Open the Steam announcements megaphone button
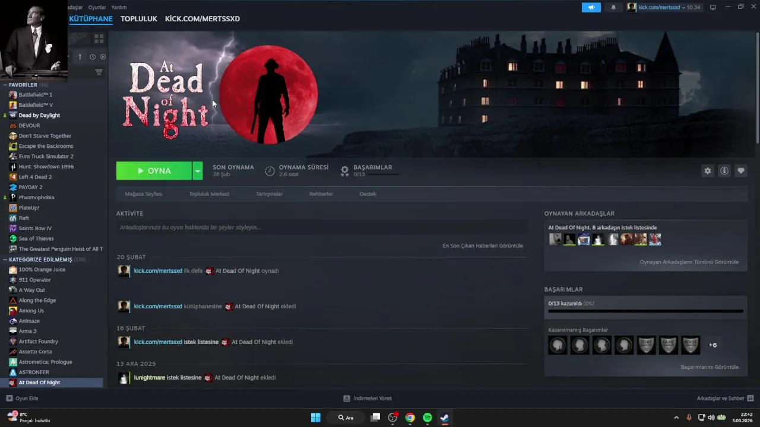This screenshot has width=760, height=427. 591,7
